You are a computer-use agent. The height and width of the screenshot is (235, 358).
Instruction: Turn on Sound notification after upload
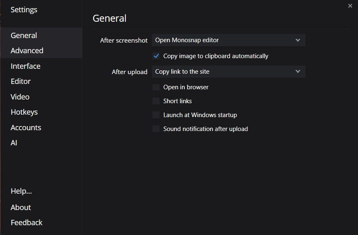tap(156, 129)
